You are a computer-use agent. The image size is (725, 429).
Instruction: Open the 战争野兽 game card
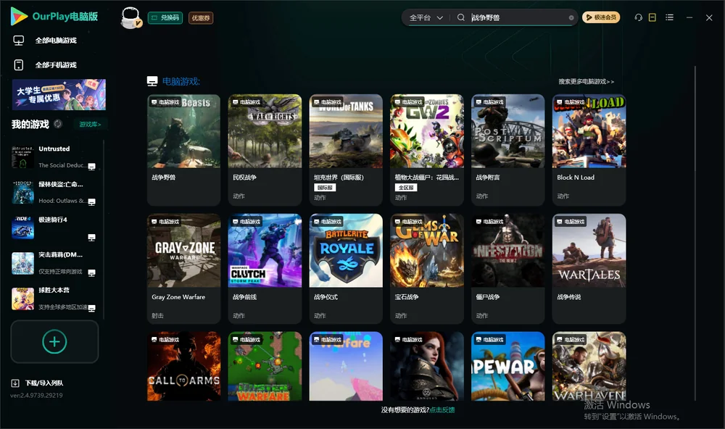(184, 150)
